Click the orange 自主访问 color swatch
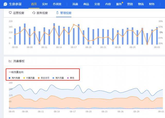The width and height of the screenshot is (165, 118). pos(39,78)
